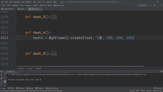Click Python 3.9 interpreter in status bar

tap(157, 91)
